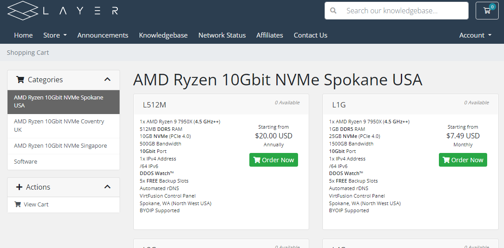Image resolution: width=504 pixels, height=248 pixels.
Task: Click the Shopping Cart breadcrumb
Action: pos(28,52)
